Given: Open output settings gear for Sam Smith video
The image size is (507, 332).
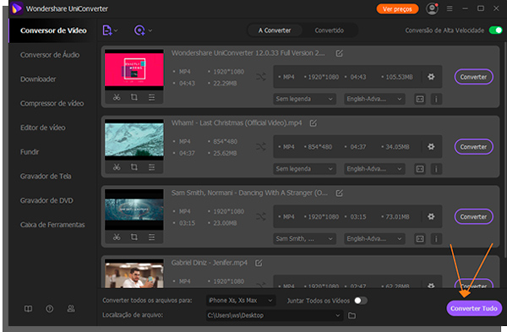Looking at the screenshot, I should point(431,216).
